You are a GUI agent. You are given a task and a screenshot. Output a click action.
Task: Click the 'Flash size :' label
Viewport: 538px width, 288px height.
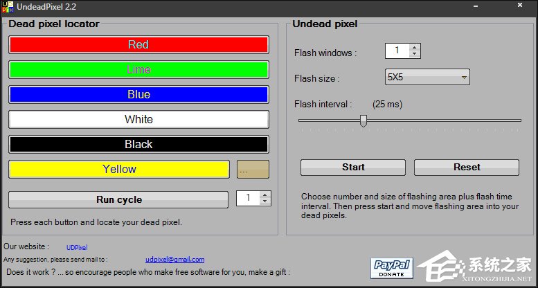(x=316, y=79)
